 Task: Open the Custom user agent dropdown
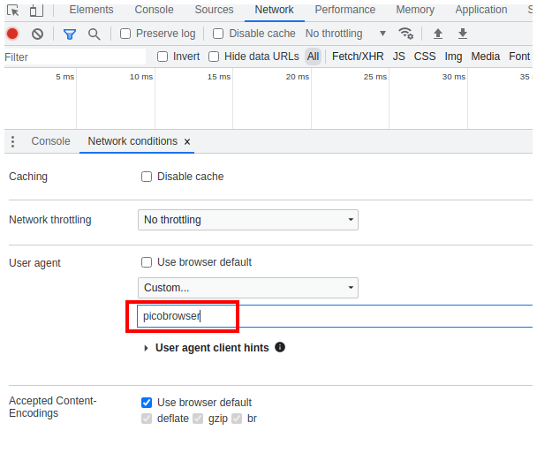click(248, 288)
